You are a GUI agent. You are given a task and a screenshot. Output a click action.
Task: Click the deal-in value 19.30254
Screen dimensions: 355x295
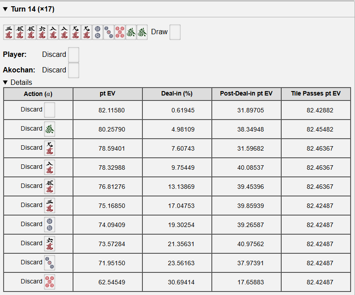(181, 225)
